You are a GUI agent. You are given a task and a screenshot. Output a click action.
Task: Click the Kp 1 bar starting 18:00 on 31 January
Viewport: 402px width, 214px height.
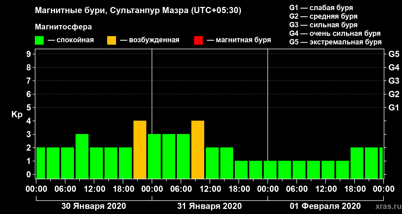tap(241, 170)
